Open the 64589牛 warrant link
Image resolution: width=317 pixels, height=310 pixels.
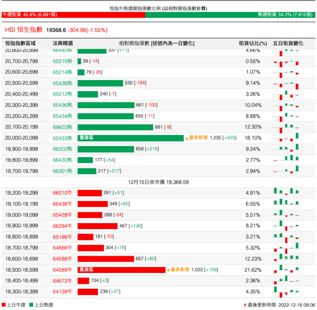pyautogui.click(x=62, y=270)
